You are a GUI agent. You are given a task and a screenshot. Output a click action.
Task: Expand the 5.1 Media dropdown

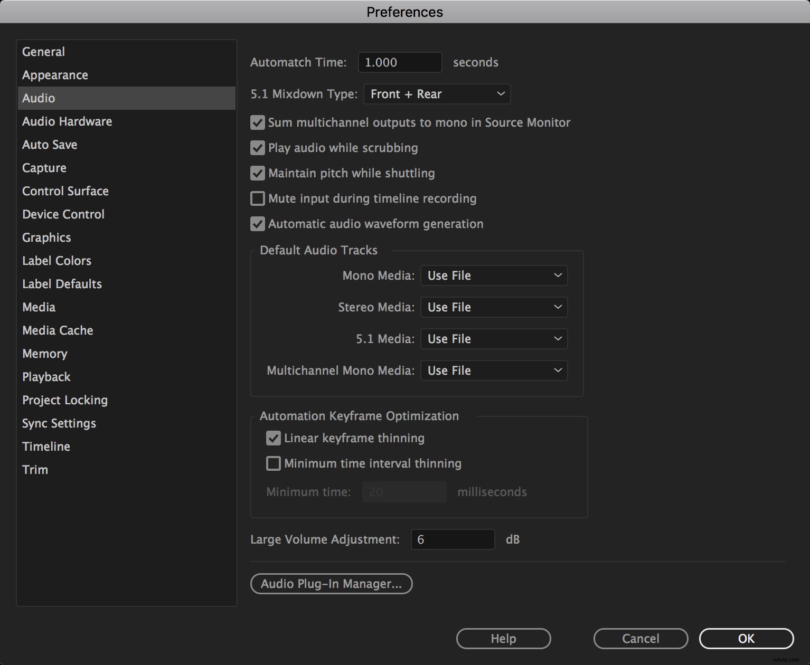point(493,338)
